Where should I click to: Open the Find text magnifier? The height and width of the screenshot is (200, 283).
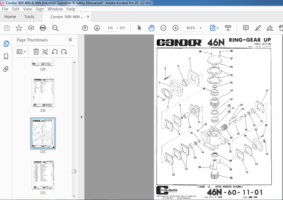(55, 28)
